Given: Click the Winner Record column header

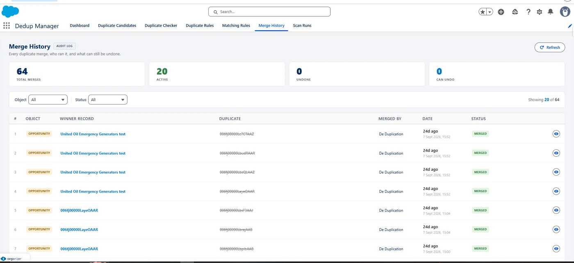Looking at the screenshot, I should 77,119.
